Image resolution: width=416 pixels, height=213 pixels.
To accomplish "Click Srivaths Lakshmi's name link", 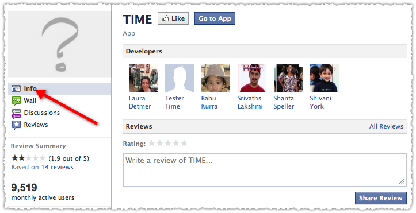I will click(250, 102).
